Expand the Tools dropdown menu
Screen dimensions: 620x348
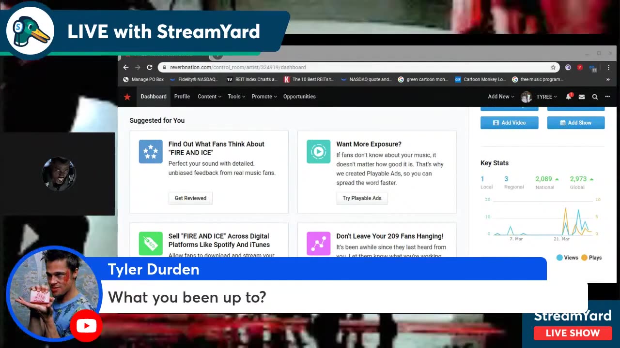pos(236,97)
